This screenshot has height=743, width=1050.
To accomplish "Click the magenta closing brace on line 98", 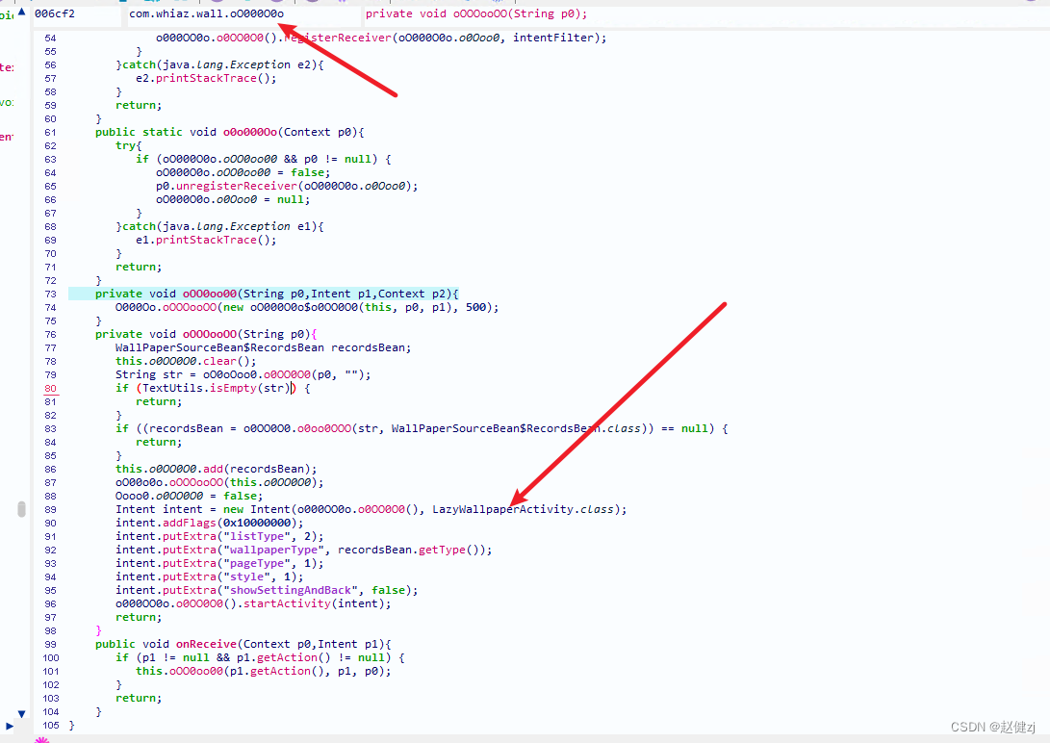I will click(x=98, y=630).
